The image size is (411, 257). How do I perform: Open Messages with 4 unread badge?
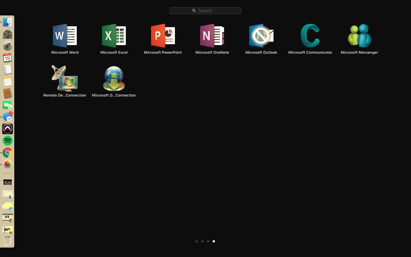pos(7,117)
